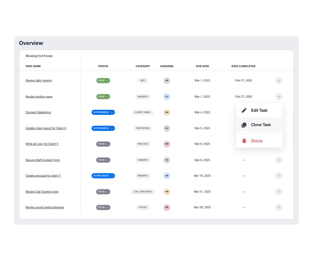313x261 pixels.
Task: Open the Review landing page task
Action: tap(39, 97)
